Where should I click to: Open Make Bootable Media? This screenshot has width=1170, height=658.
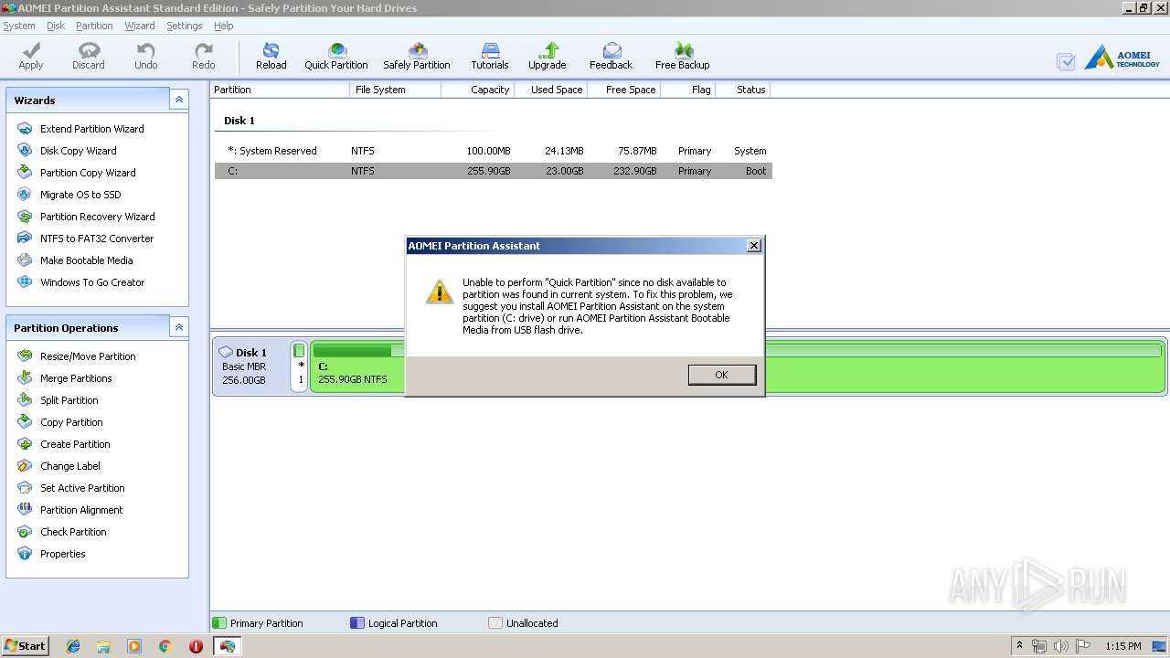(x=86, y=260)
